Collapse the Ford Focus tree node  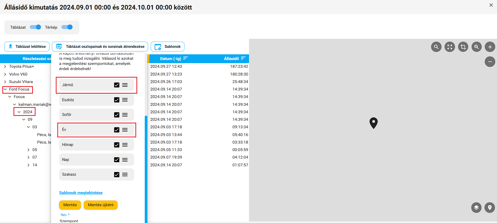pos(5,89)
